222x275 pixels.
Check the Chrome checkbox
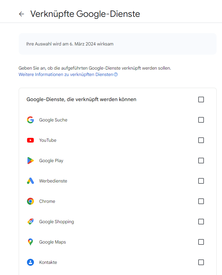pos(201,201)
